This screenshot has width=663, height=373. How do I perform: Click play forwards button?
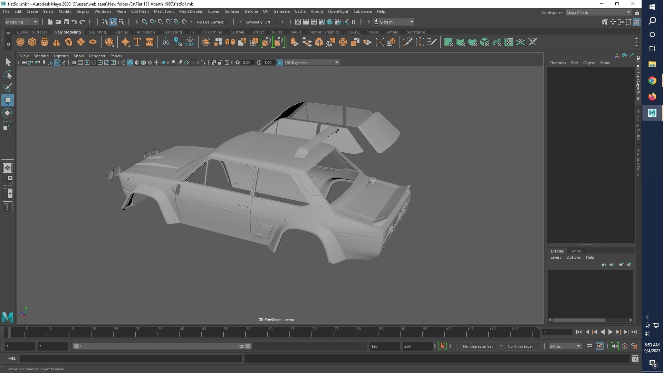pyautogui.click(x=610, y=332)
